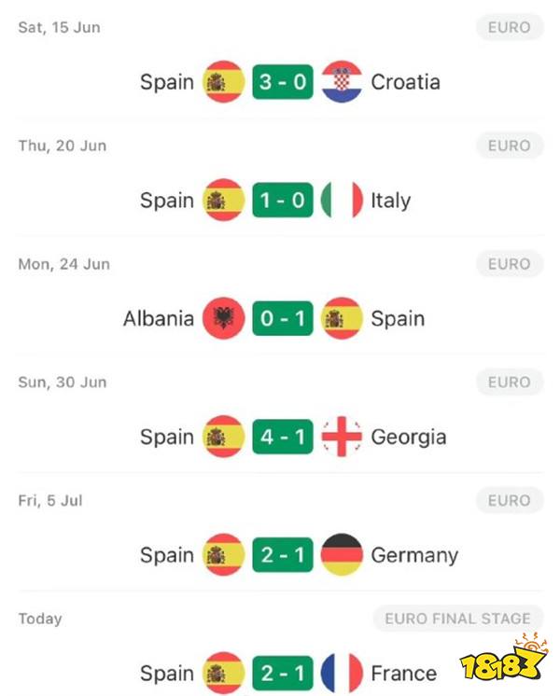
Task: Open the 1 - 0 Spain vs Italy score
Action: [x=283, y=200]
